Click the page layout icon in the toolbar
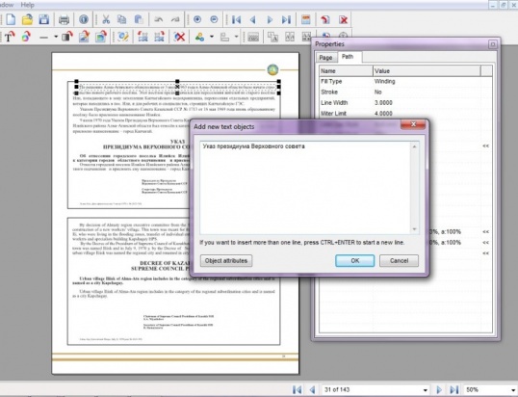The width and height of the screenshot is (518, 397). coord(306,19)
